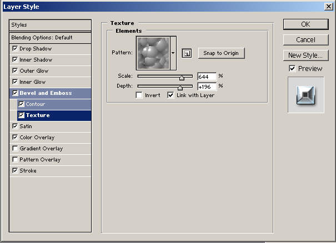Click the Cancel button
Screen dimensions: 336x243
pos(305,39)
